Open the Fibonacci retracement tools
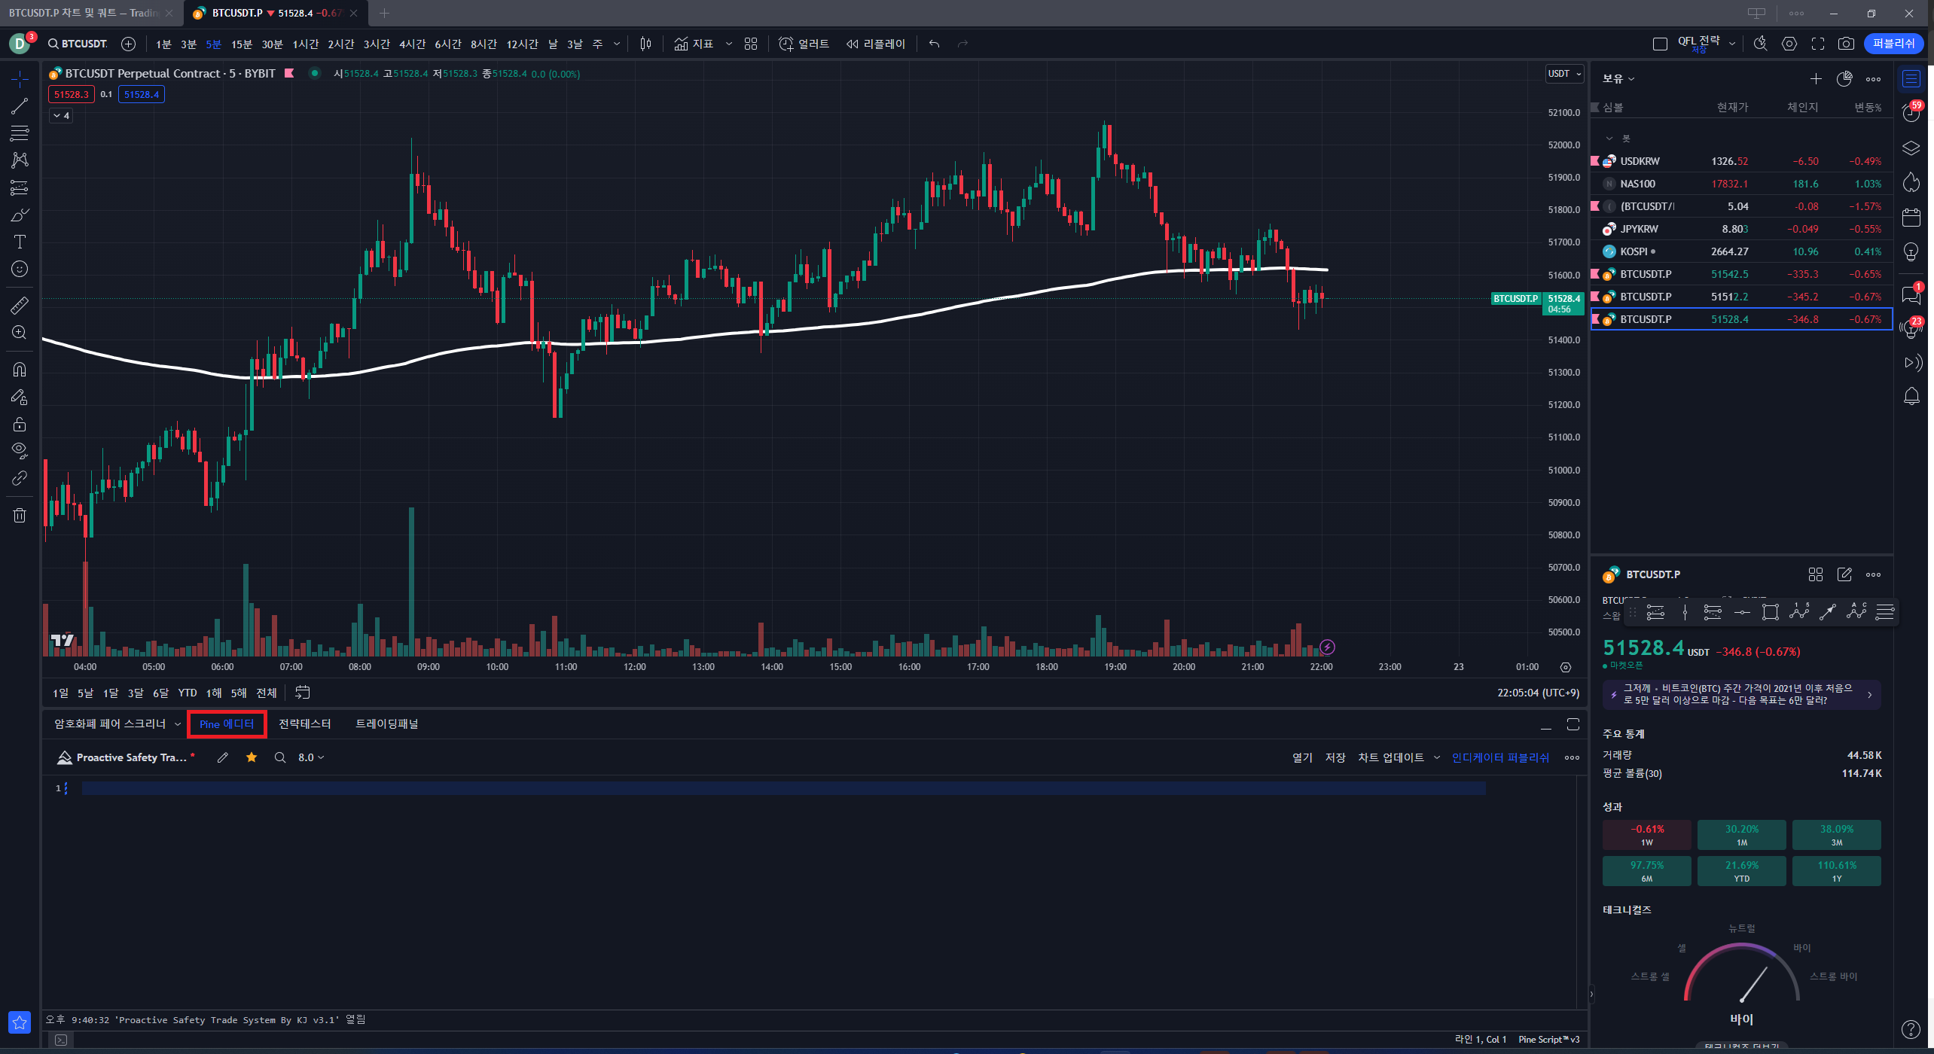Viewport: 1934px width, 1054px height. pyautogui.click(x=20, y=133)
